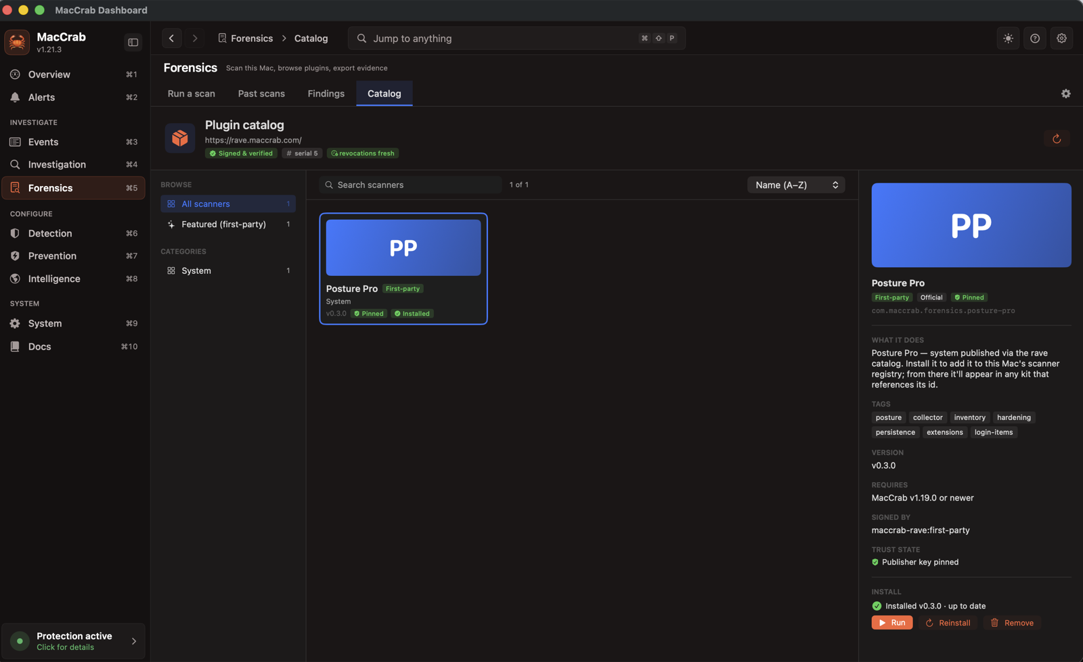
Task: Open Detection in sidebar
Action: click(73, 233)
